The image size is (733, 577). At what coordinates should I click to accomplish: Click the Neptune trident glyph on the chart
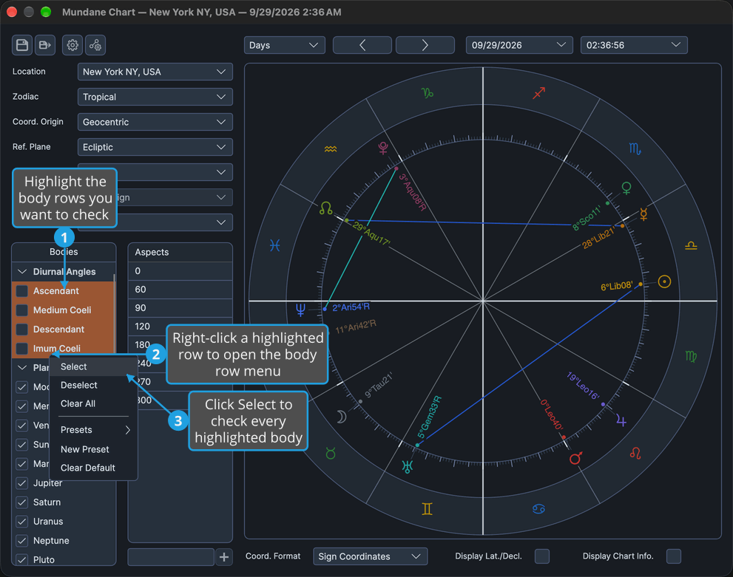click(x=300, y=310)
